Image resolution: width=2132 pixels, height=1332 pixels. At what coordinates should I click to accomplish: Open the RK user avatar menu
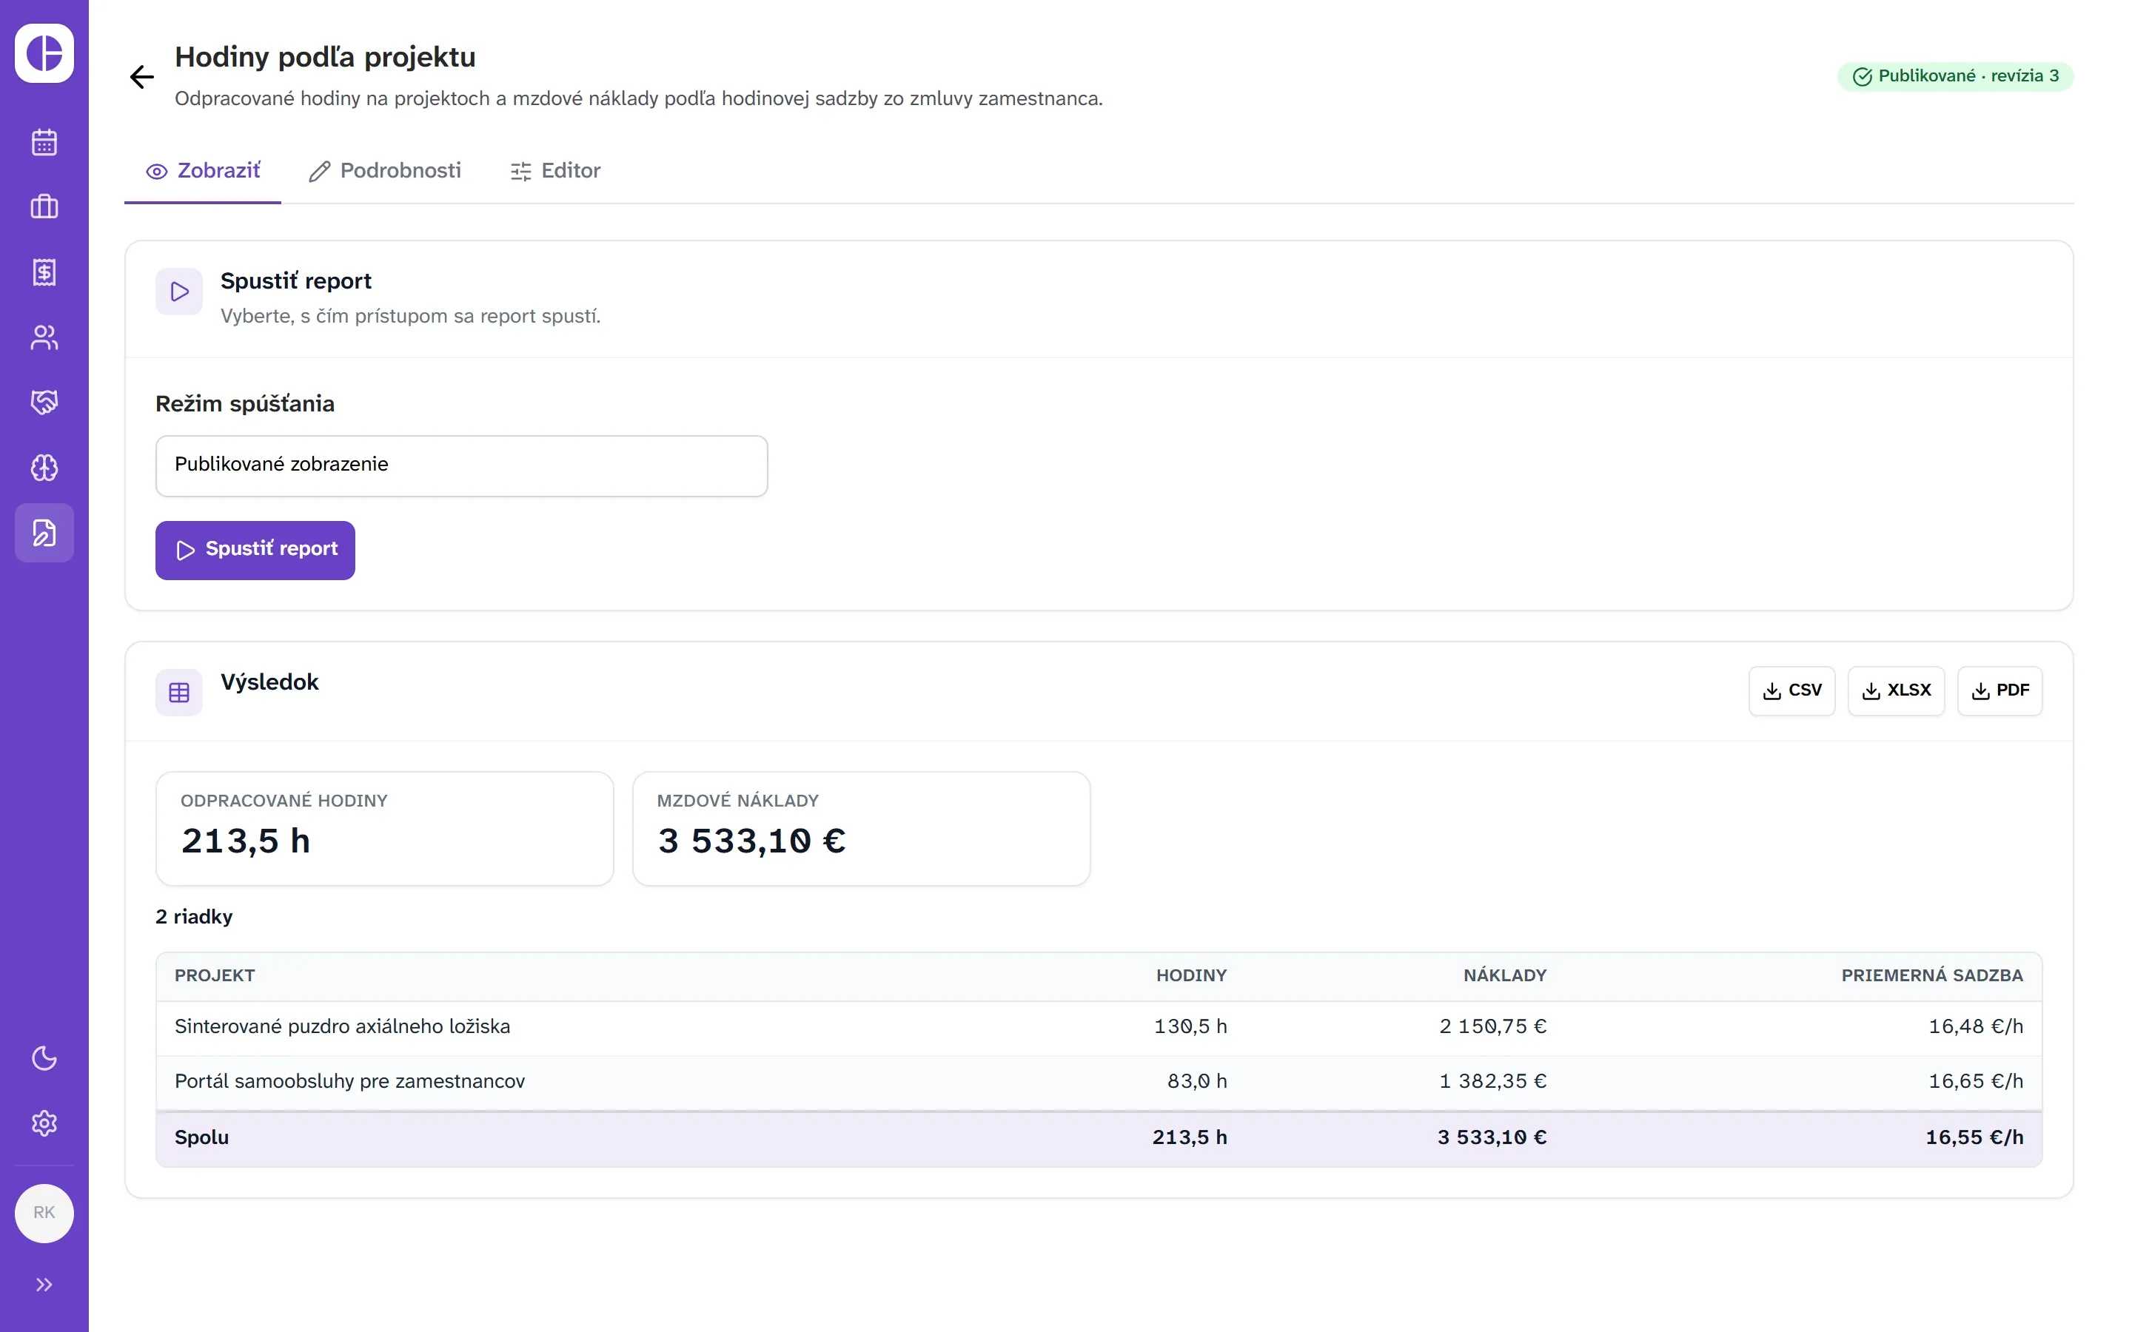coord(44,1213)
